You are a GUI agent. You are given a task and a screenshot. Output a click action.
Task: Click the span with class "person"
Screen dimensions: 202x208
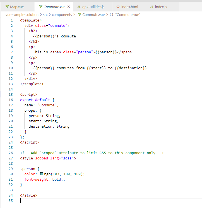91,52
